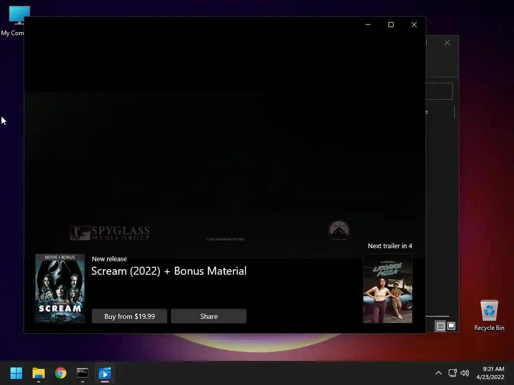Open network status tray icon
Viewport: 514px width, 385px height.
[452, 373]
